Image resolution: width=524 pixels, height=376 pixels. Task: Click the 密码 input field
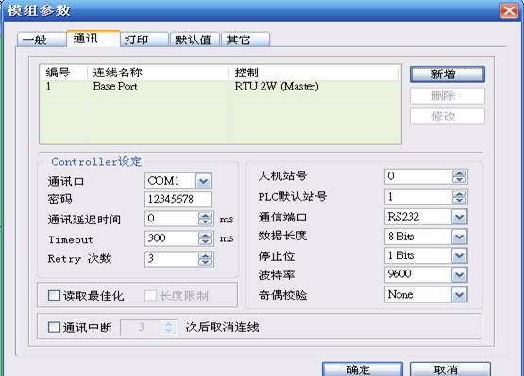[178, 199]
